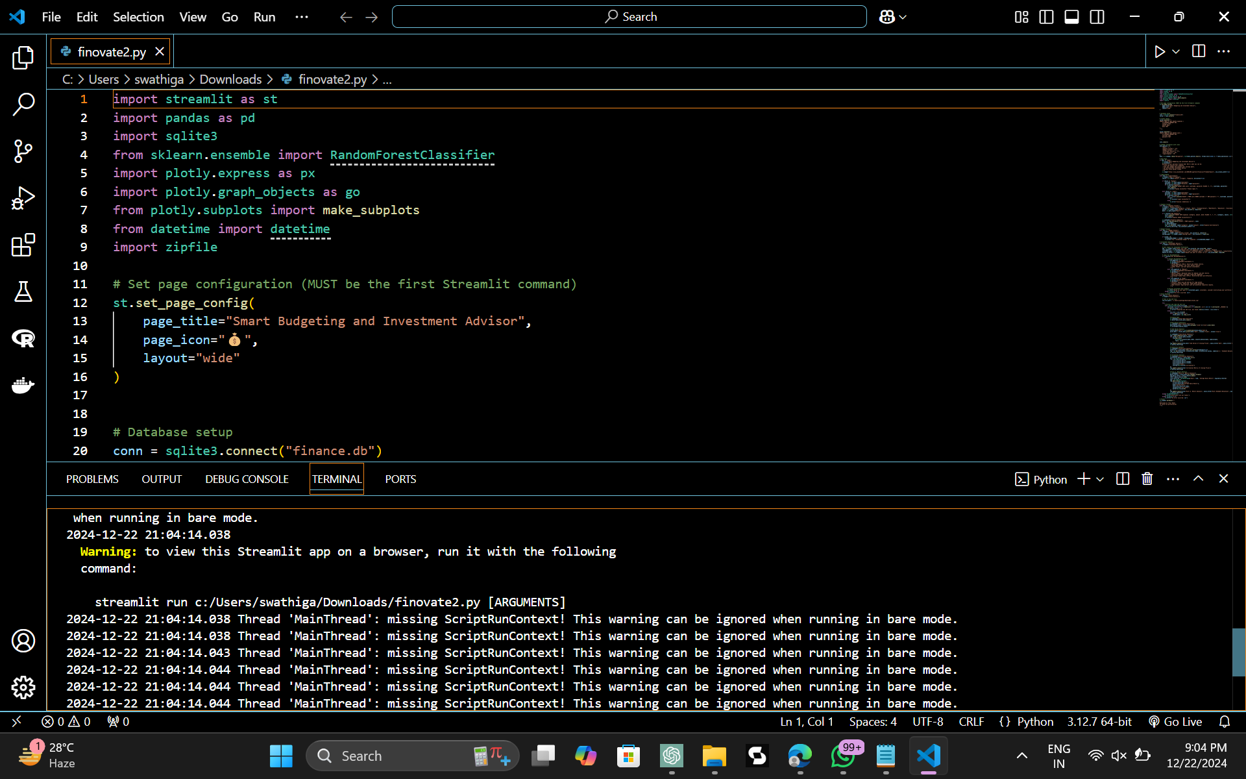The width and height of the screenshot is (1246, 779).
Task: Open the Explorer view in activity bar
Action: tap(23, 58)
